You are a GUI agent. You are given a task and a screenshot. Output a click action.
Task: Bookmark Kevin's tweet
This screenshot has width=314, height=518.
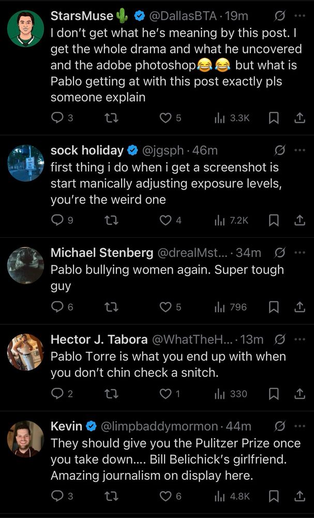pos(274,496)
